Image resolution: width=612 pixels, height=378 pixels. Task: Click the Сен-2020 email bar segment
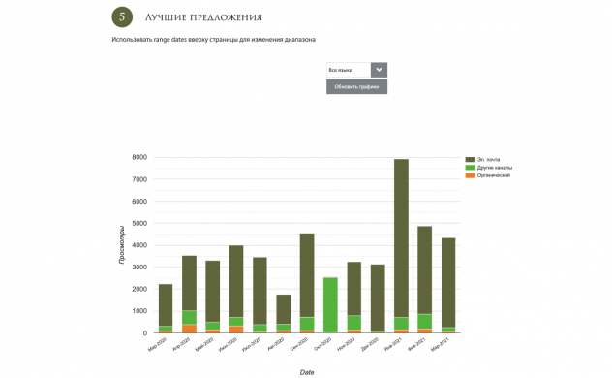pyautogui.click(x=307, y=275)
